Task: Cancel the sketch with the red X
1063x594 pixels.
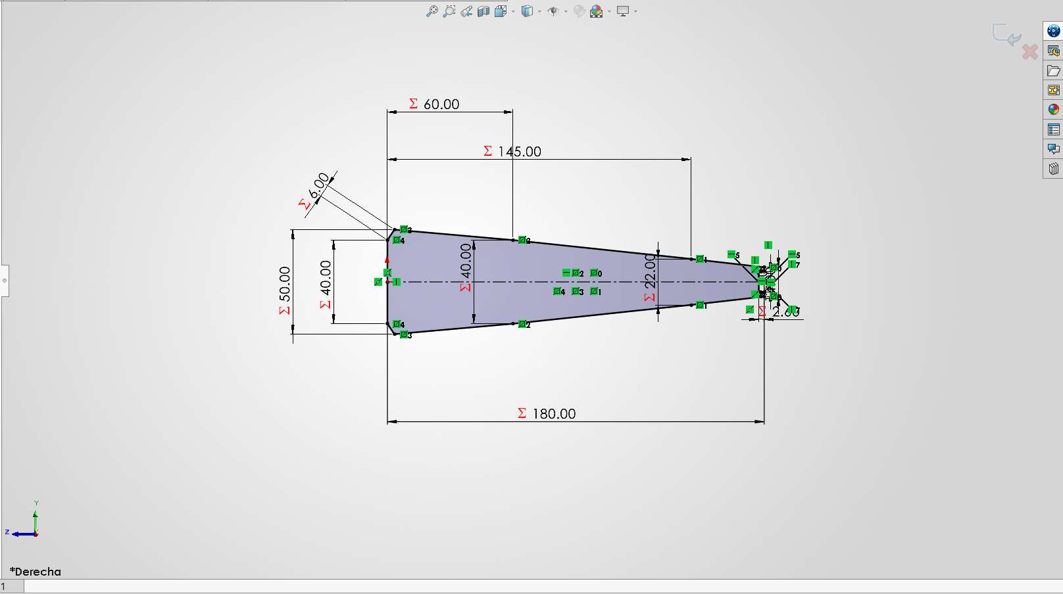Action: click(x=1029, y=51)
